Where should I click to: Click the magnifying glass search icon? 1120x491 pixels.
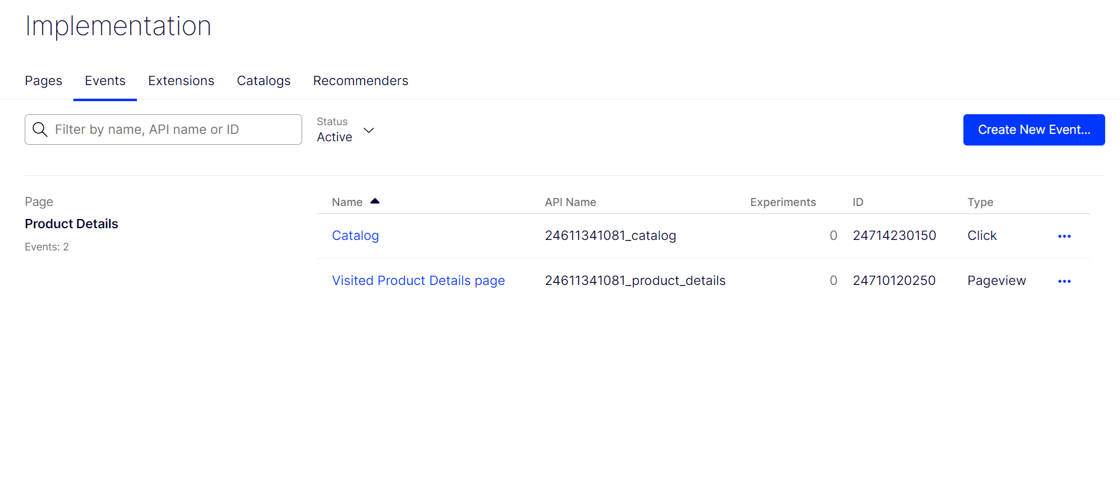[x=40, y=130]
